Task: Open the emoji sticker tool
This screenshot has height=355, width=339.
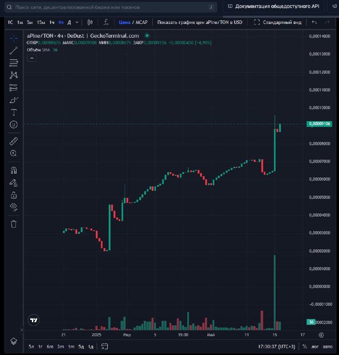Action: pos(14,125)
